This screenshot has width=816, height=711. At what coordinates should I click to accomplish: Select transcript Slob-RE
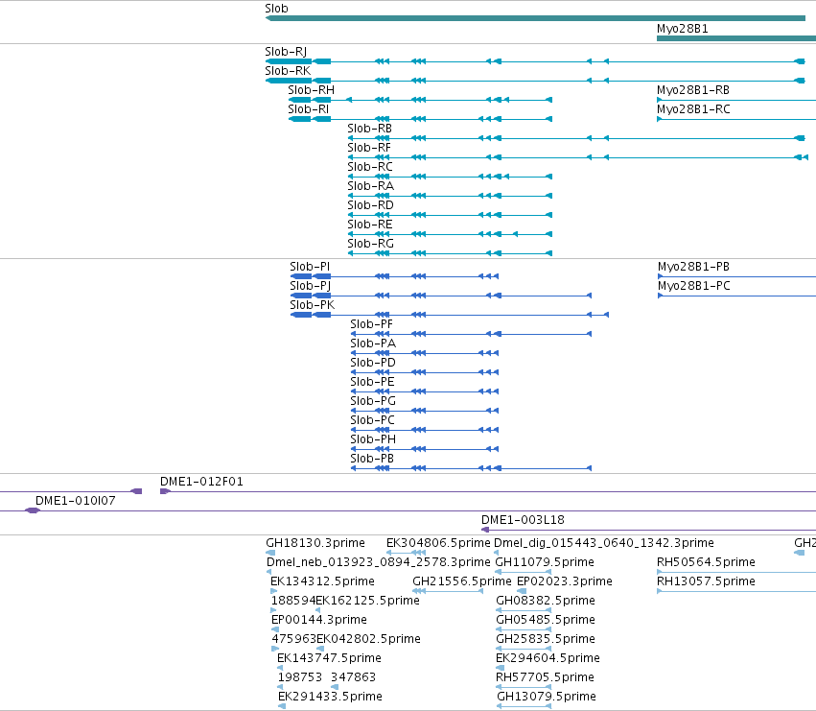[x=369, y=225]
